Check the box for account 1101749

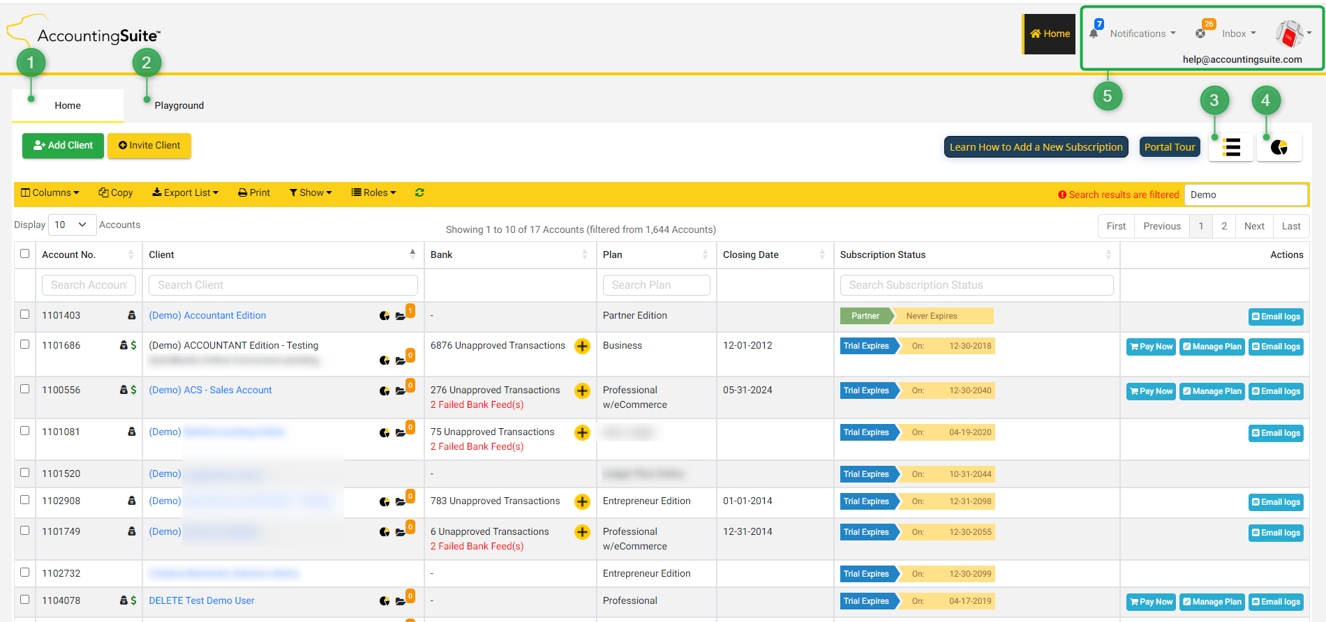[x=25, y=530]
